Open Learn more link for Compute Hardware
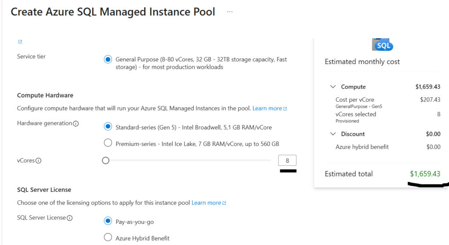Viewport: 449px width, 245px height. coord(270,108)
